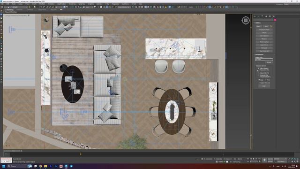Switch to the Freeform ribbon tab
300x169 pixels.
click(19, 10)
